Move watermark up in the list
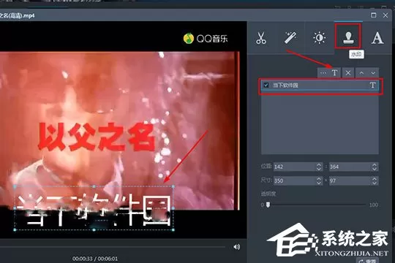This screenshot has height=263, width=395. [361, 73]
